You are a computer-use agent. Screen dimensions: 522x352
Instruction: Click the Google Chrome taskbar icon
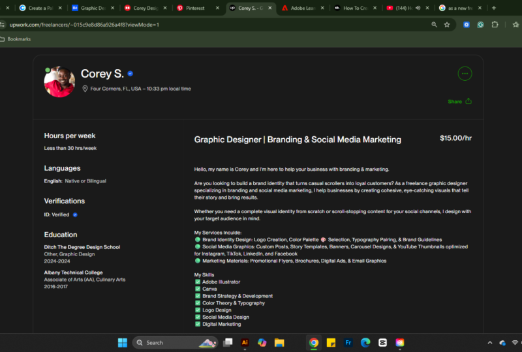coord(314,342)
